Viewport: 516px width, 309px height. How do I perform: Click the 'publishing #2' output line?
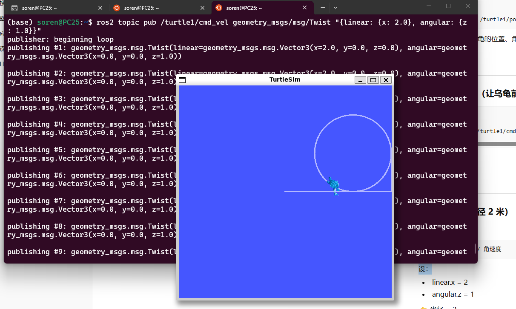coord(237,77)
